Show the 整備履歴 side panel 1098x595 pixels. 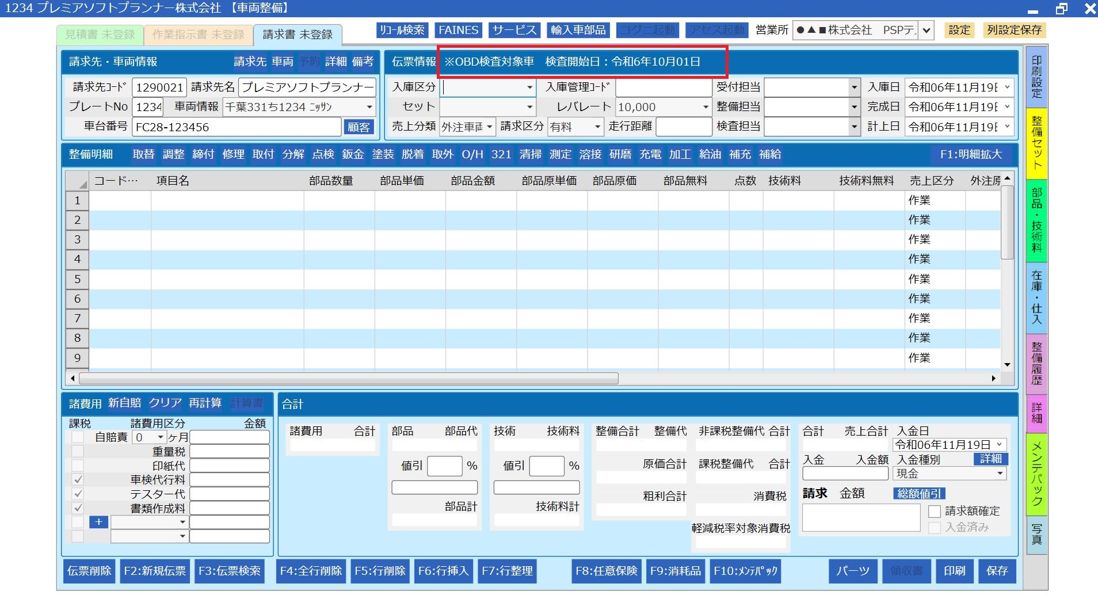point(1036,363)
